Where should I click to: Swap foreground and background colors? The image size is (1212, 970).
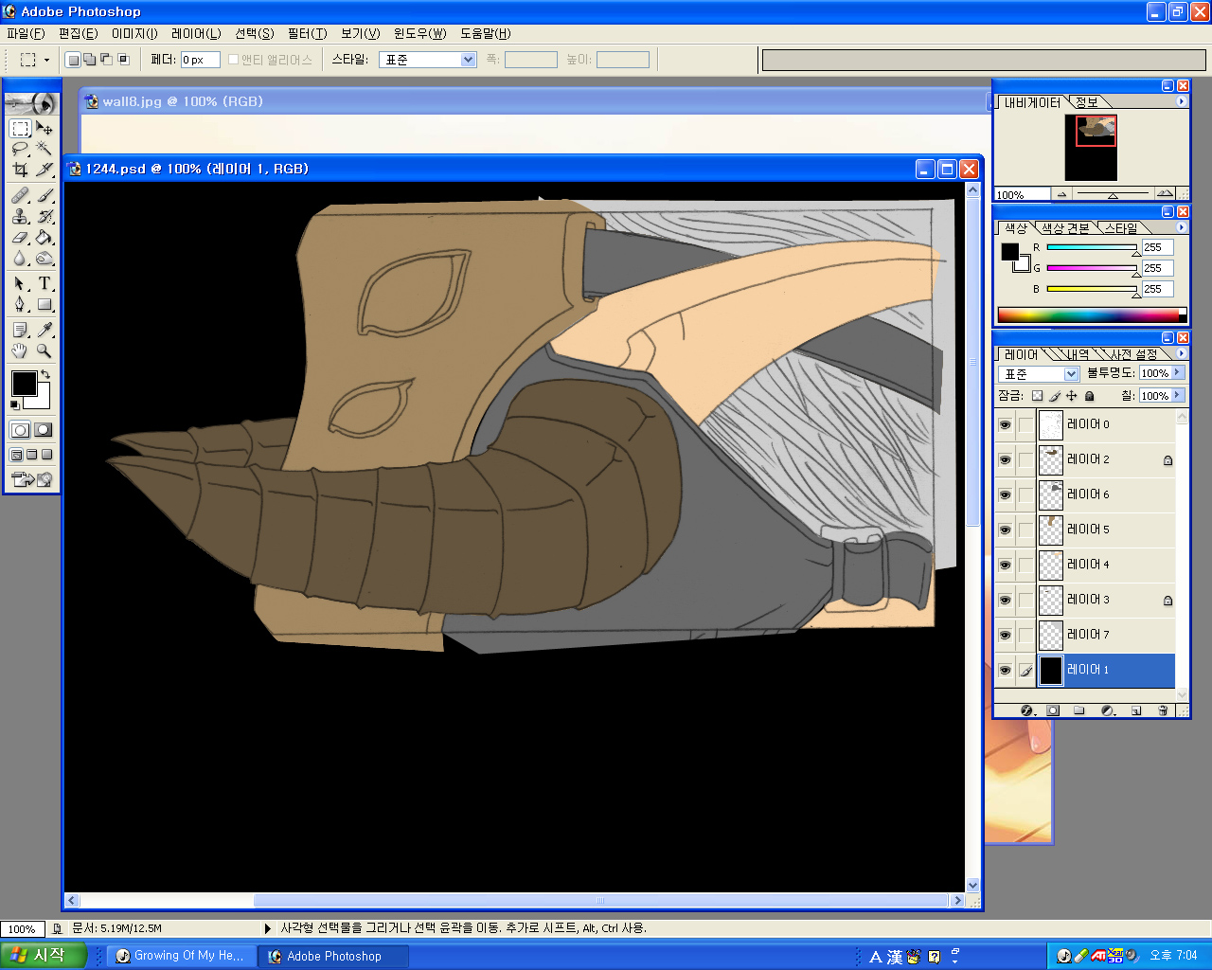(45, 374)
